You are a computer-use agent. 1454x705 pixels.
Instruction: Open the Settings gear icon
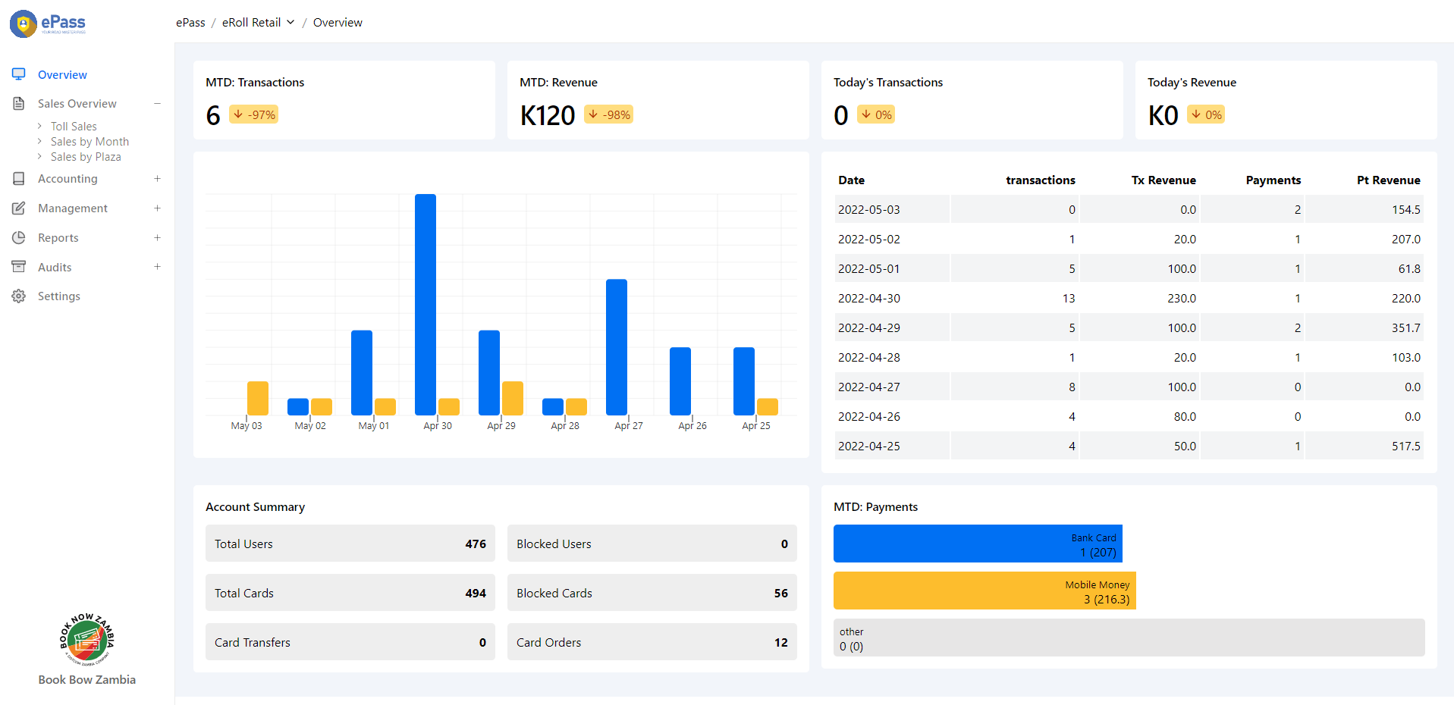(19, 296)
